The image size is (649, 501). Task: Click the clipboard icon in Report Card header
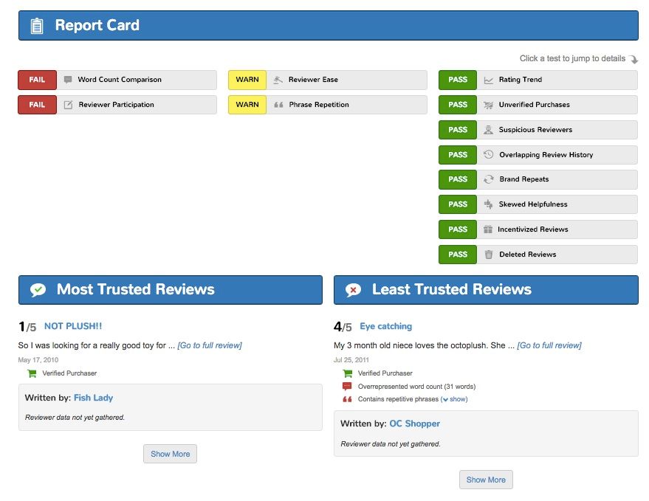(37, 26)
